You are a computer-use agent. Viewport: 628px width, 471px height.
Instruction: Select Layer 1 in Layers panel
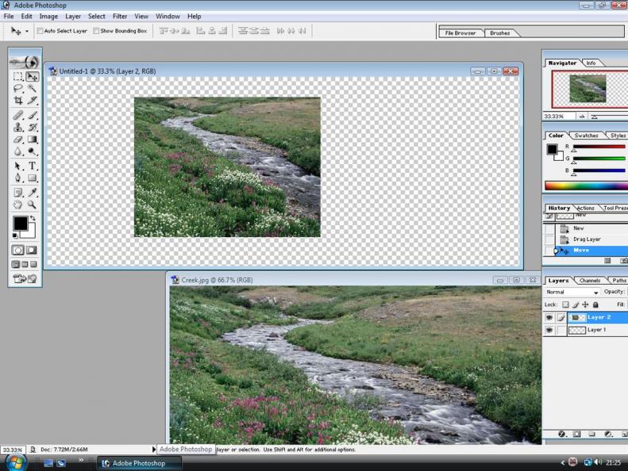point(598,330)
